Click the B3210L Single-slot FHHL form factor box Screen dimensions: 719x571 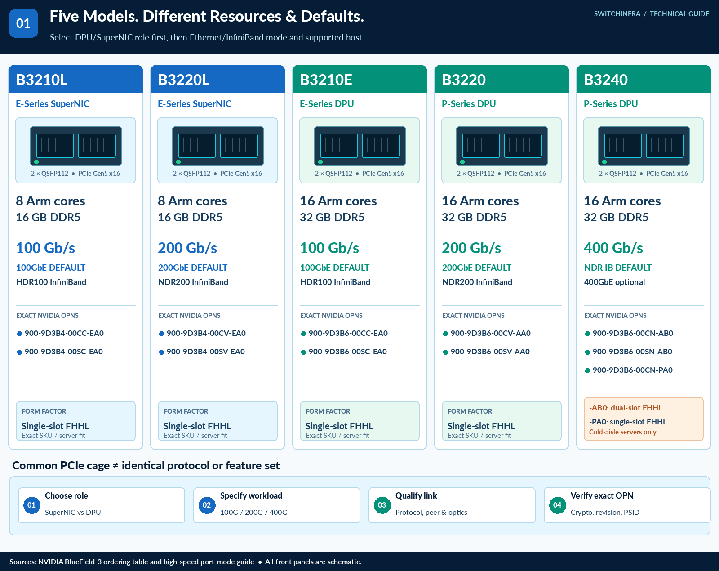click(76, 421)
